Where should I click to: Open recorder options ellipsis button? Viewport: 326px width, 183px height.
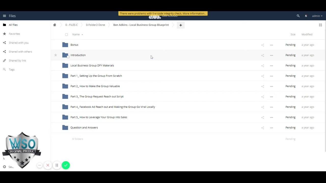tap(39, 165)
